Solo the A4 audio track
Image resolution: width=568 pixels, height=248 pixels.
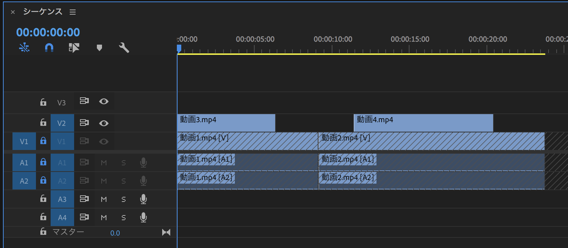124,218
